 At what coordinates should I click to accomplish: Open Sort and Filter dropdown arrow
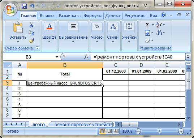[164, 25]
